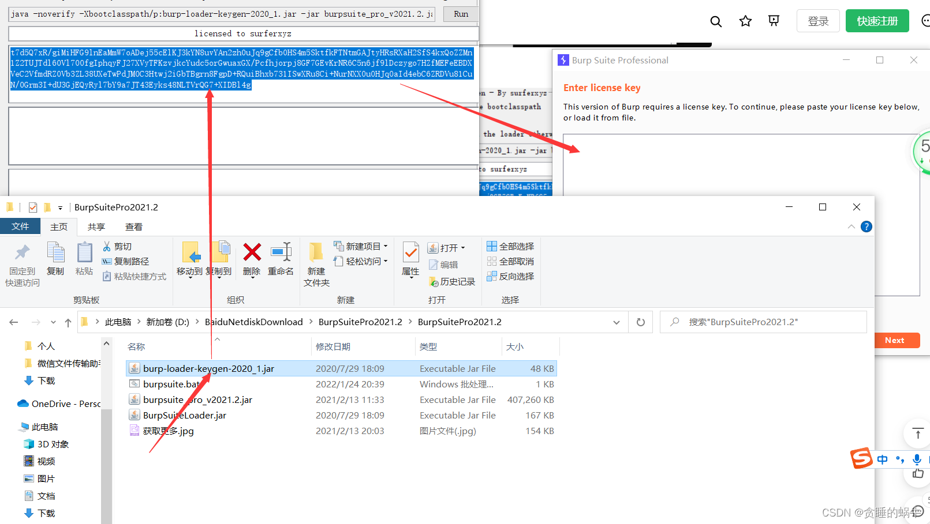
Task: Switch to the Home (主页) tab
Action: tap(59, 227)
